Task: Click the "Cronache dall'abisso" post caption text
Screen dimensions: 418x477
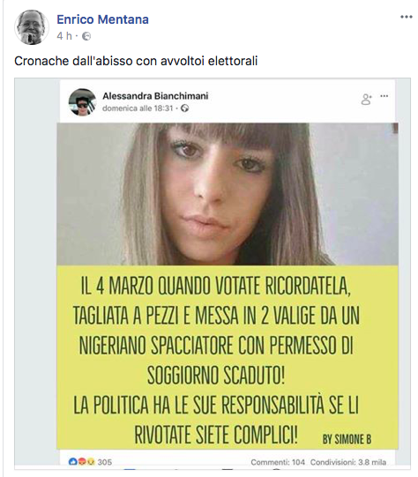Action: [136, 61]
